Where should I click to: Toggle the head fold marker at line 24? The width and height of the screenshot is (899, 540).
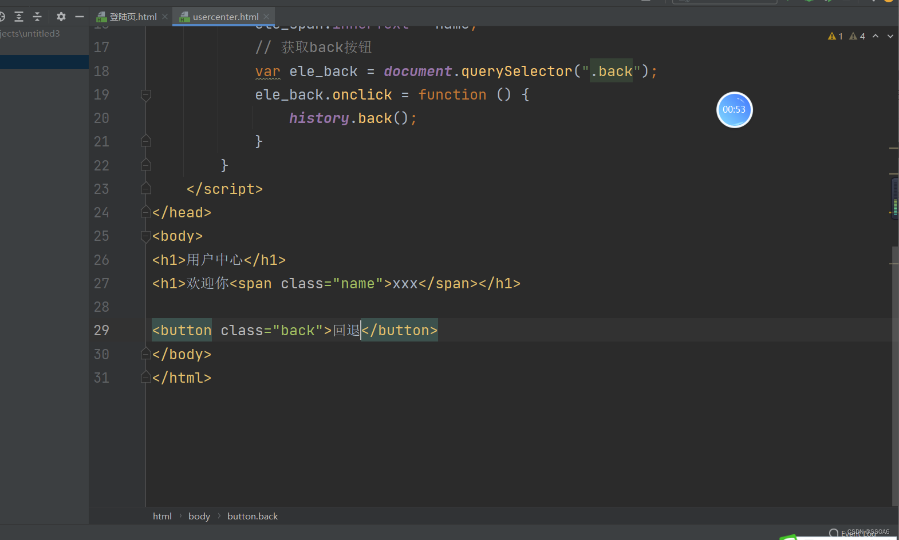146,212
